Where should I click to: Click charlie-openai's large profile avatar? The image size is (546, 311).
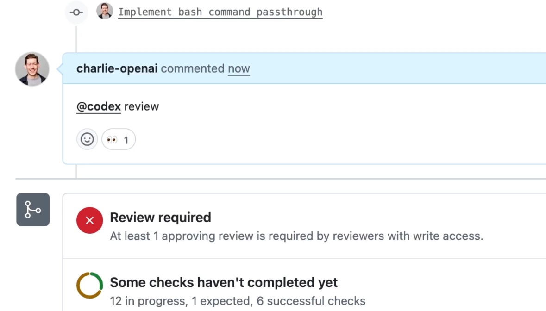32,69
